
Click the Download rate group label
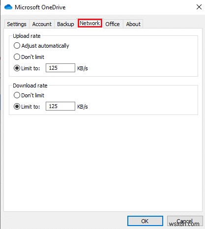(x=30, y=86)
